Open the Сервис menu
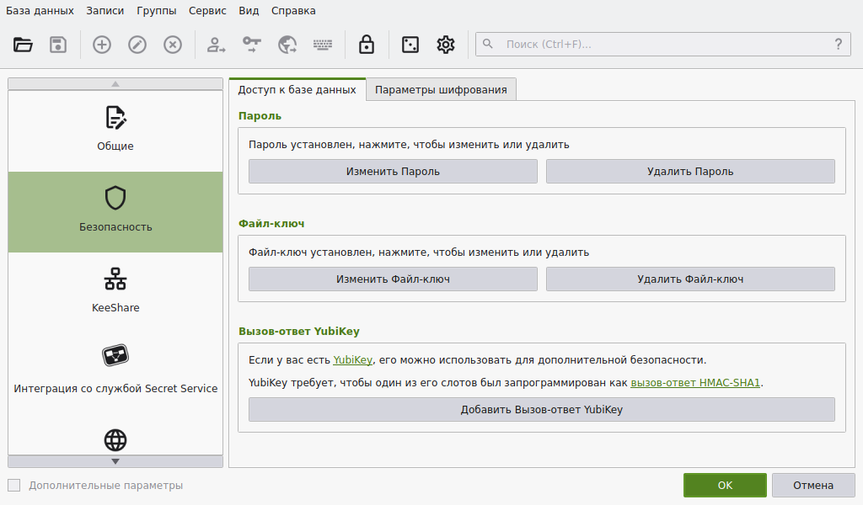The image size is (863, 505). [208, 11]
